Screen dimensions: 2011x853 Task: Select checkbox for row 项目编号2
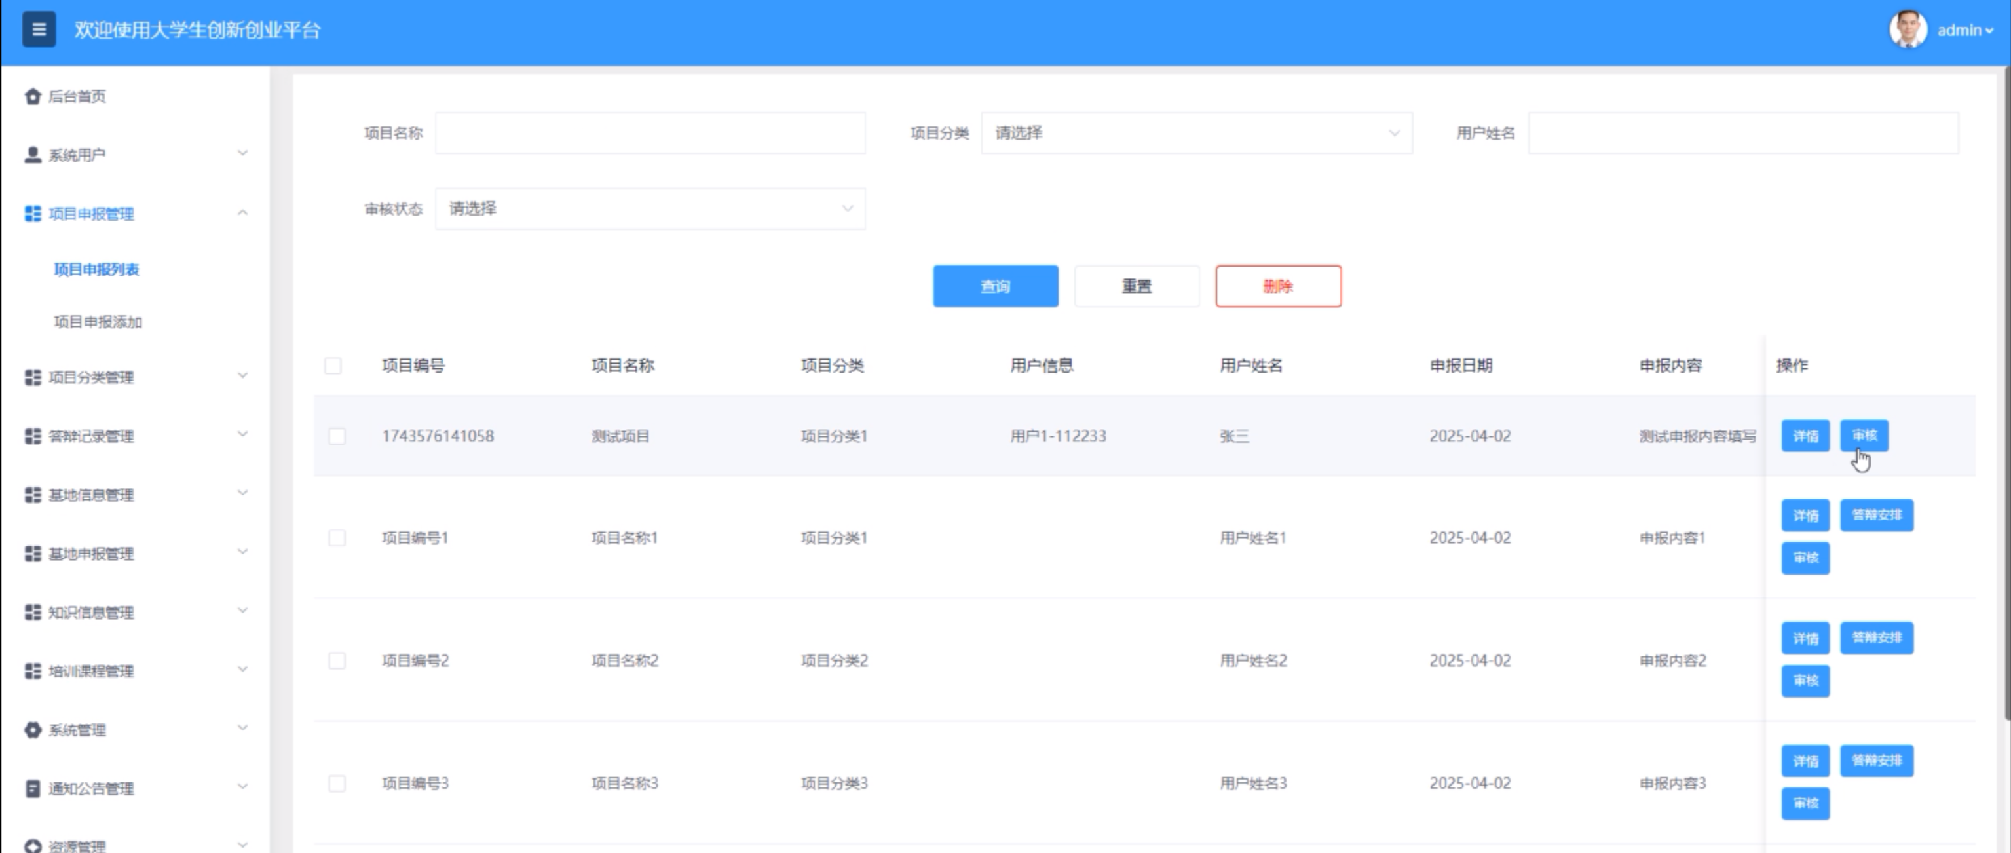(x=337, y=661)
